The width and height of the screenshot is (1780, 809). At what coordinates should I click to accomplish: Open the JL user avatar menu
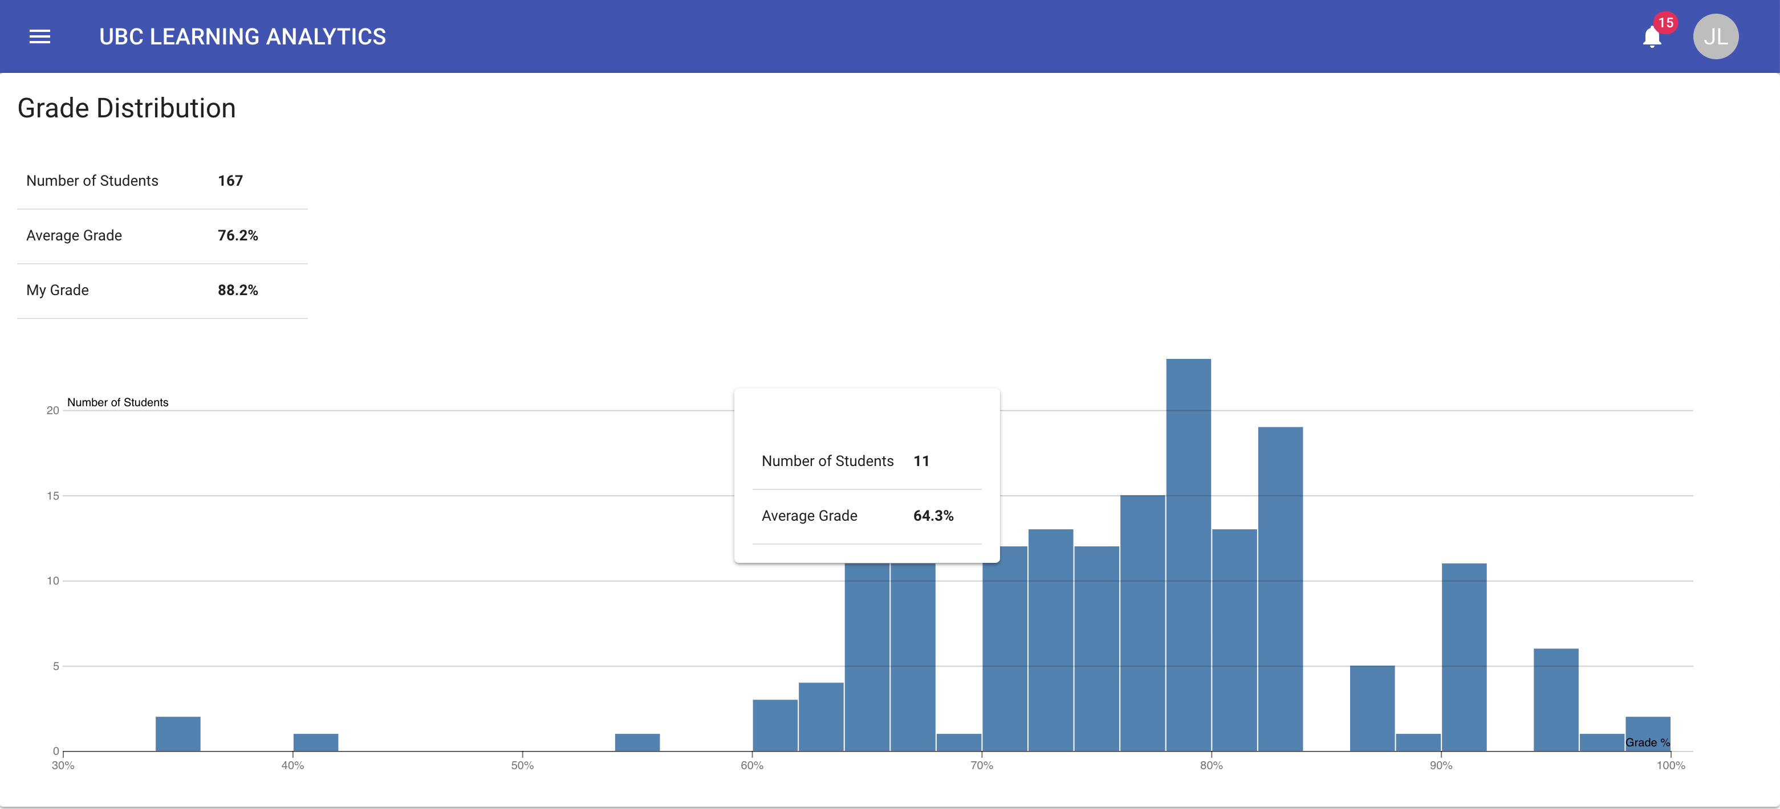(x=1715, y=36)
